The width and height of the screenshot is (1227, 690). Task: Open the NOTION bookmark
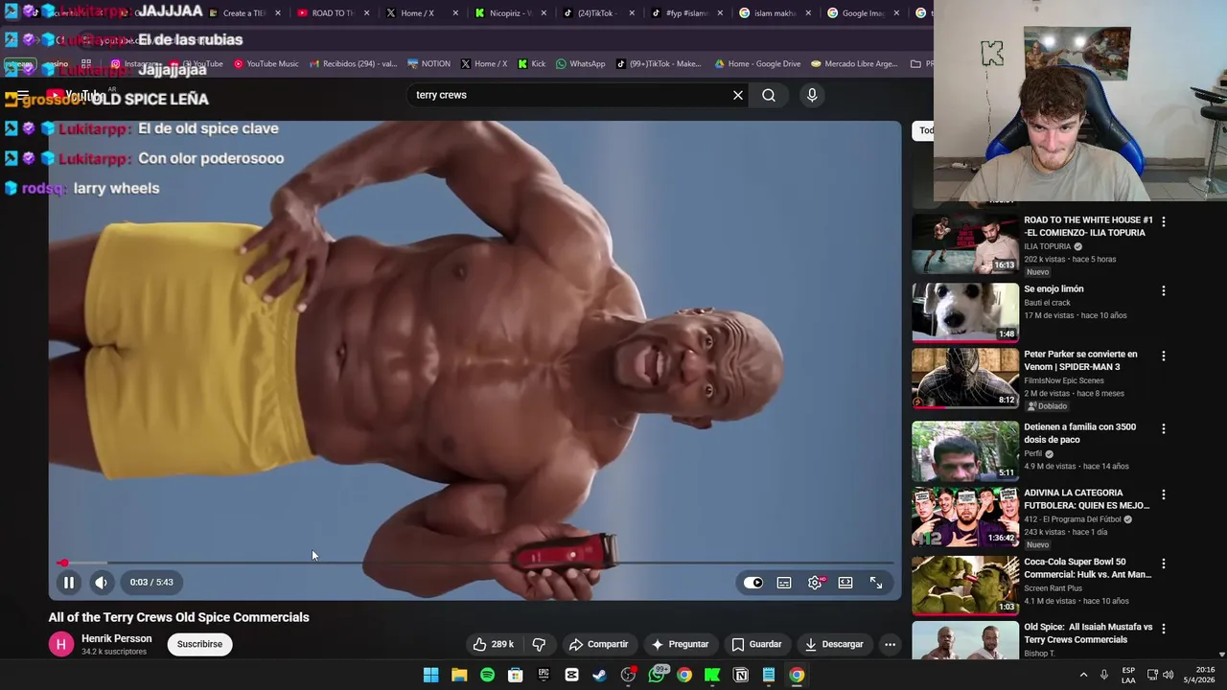click(428, 64)
